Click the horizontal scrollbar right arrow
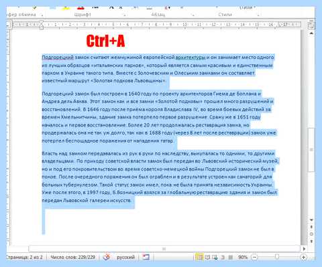 [304, 248]
